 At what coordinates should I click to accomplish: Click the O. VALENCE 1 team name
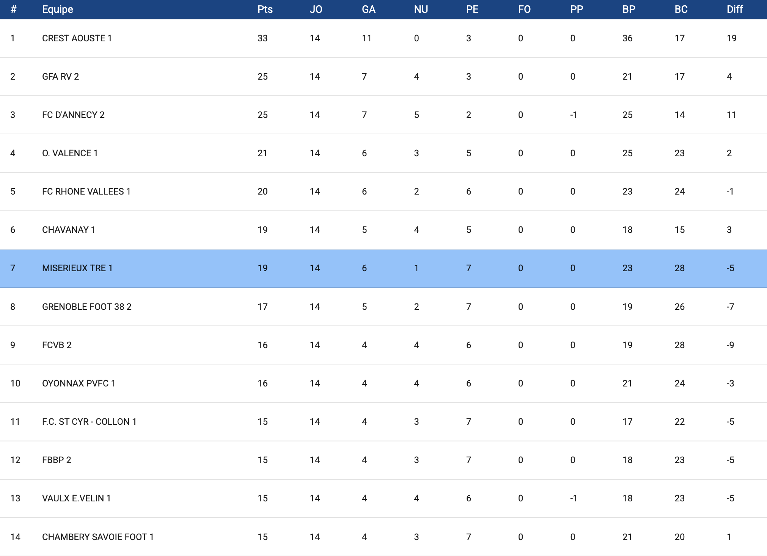click(70, 153)
